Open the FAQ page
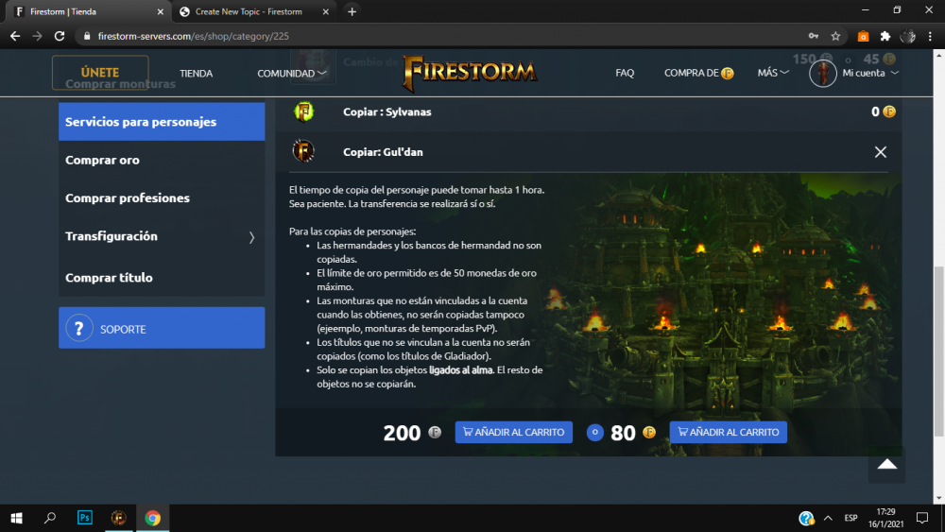945x532 pixels. 625,73
